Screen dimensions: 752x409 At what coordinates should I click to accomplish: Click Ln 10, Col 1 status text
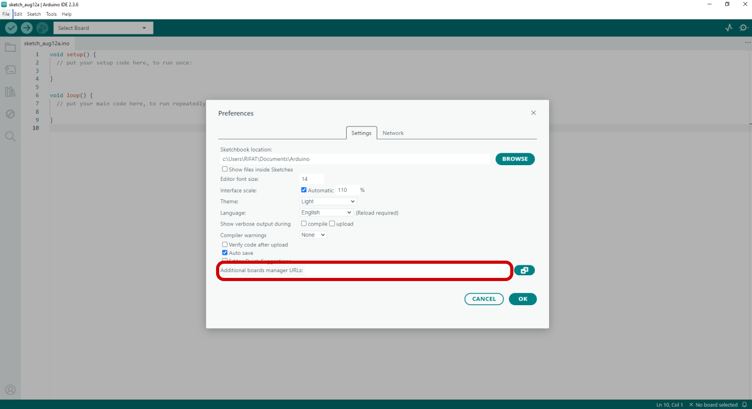pyautogui.click(x=670, y=405)
